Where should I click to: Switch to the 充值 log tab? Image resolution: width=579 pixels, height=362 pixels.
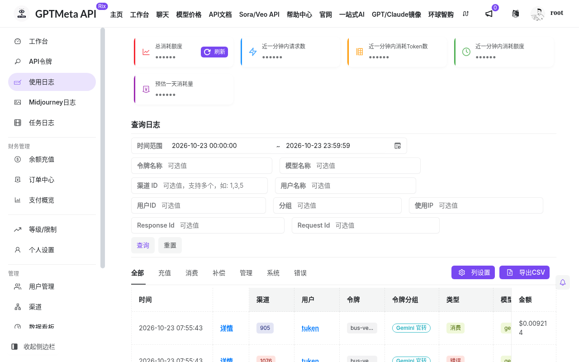coord(165,273)
